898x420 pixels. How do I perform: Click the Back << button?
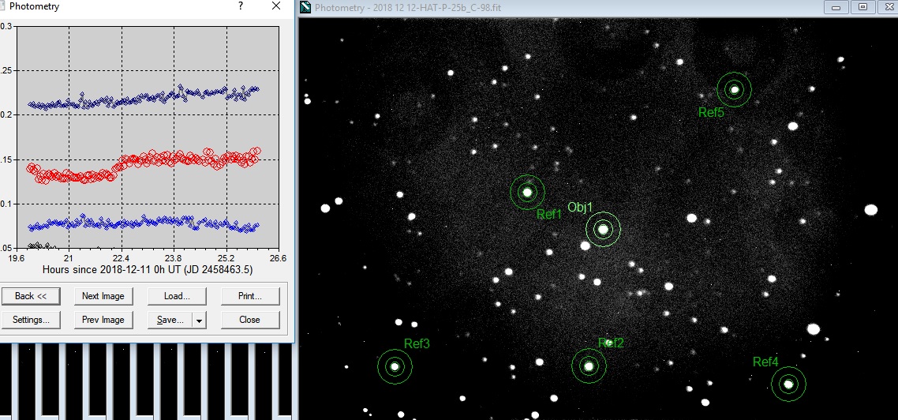coord(30,296)
